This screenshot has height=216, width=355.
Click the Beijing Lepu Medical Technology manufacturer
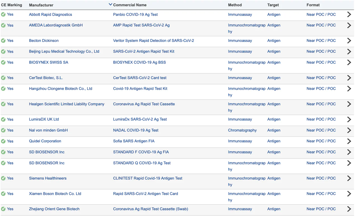pyautogui.click(x=64, y=51)
